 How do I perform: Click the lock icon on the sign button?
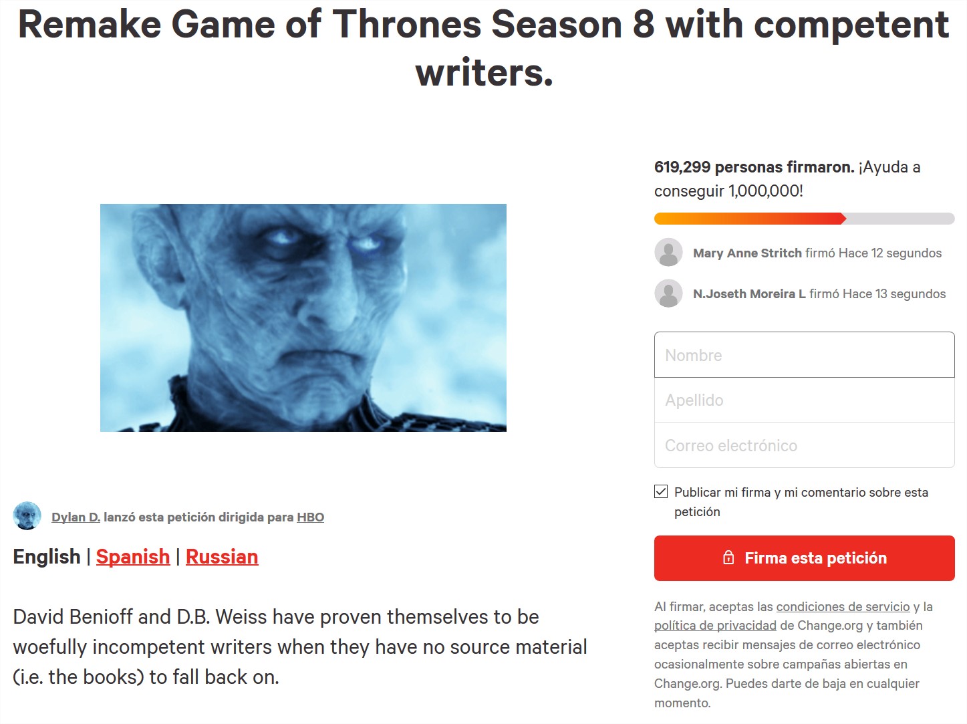pos(728,558)
